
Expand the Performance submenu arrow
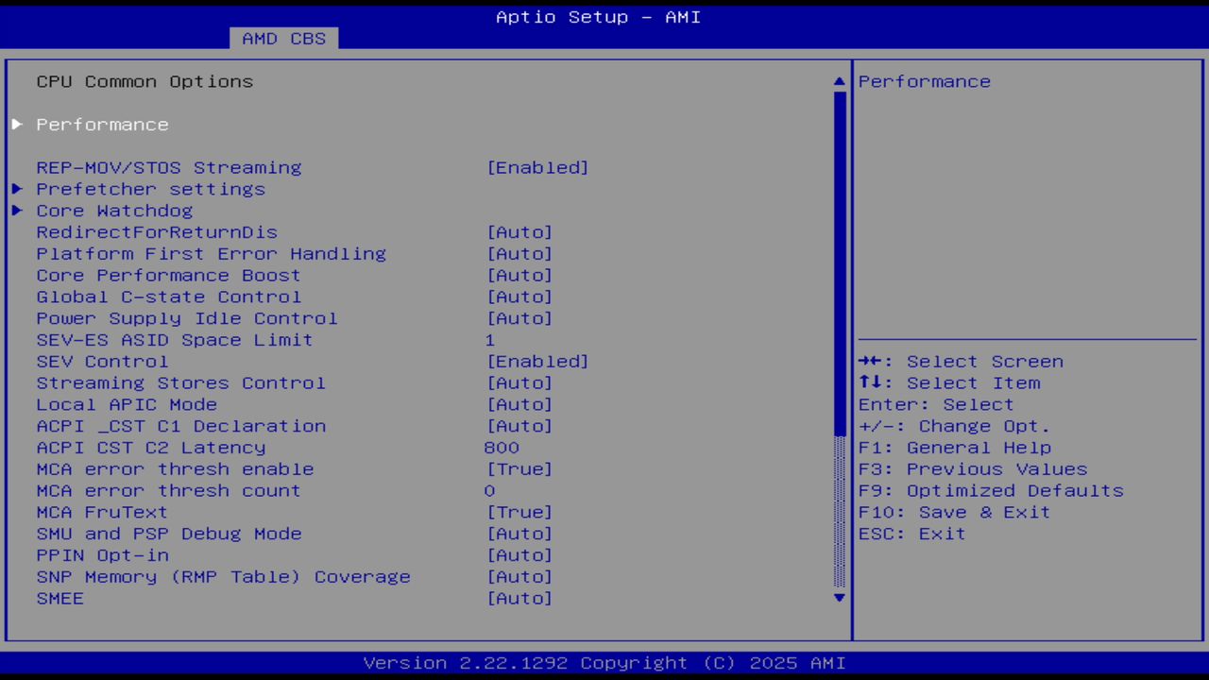17,125
